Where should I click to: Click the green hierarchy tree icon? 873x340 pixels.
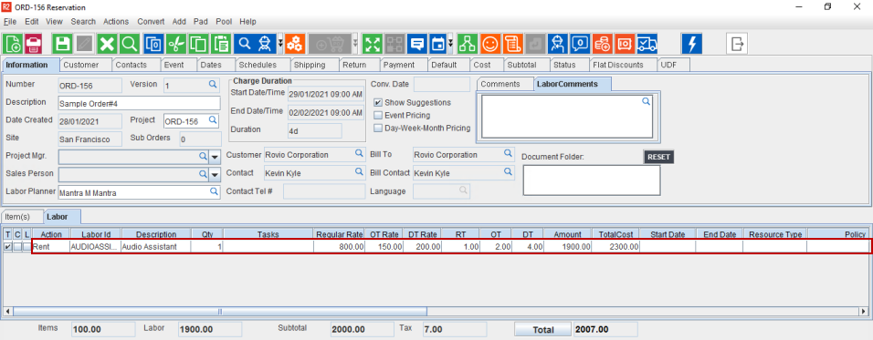point(468,44)
